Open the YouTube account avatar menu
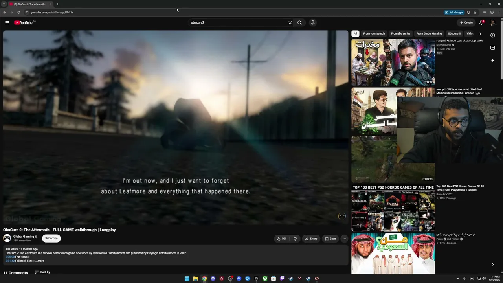The image size is (503, 283). pos(492,22)
